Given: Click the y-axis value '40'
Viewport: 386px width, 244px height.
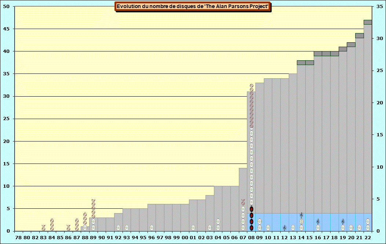Looking at the screenshot, I should [x=6, y=51].
